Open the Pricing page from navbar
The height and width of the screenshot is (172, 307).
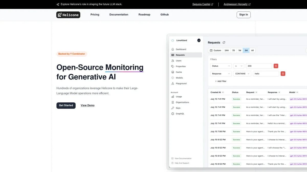click(95, 15)
